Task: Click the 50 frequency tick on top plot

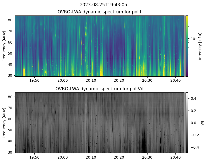Action: tap(11, 53)
